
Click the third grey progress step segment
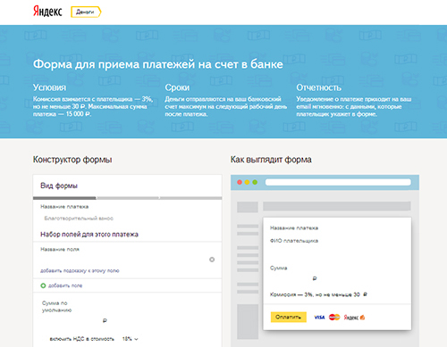click(190, 198)
